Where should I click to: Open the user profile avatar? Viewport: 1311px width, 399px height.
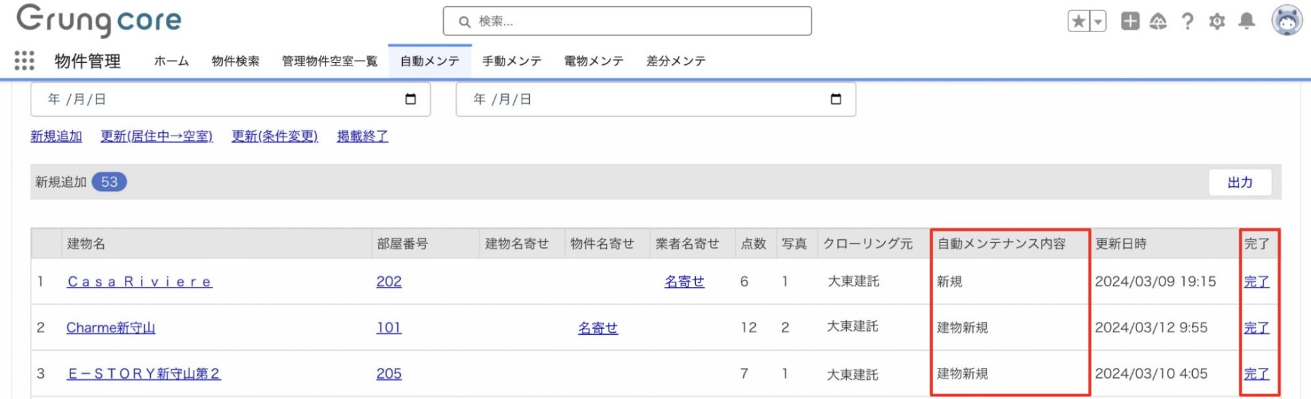1286,20
